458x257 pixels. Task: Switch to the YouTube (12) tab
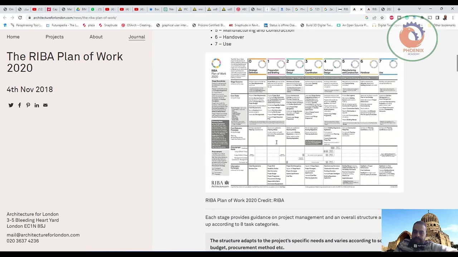pos(37,9)
